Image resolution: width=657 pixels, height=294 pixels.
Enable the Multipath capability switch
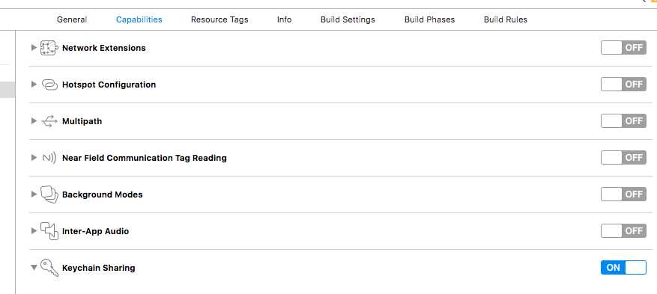coord(623,121)
